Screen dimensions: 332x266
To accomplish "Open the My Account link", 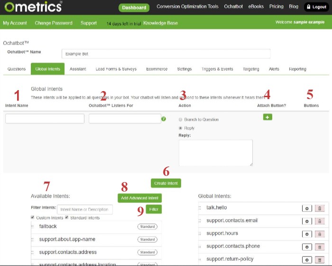I will point(15,23).
